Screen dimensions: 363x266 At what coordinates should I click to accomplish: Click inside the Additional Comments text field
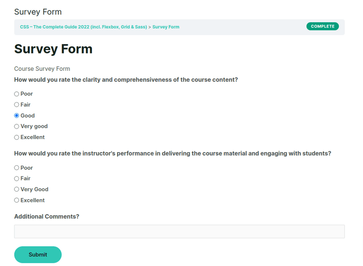tap(180, 231)
